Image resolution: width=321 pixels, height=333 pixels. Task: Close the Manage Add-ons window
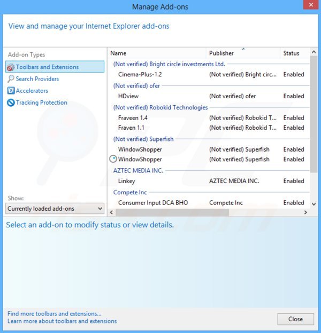pyautogui.click(x=311, y=5)
